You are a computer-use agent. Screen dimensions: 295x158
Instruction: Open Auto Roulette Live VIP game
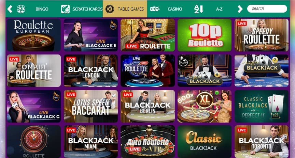point(148,142)
